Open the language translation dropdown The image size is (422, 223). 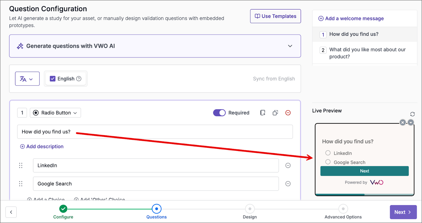coord(27,79)
